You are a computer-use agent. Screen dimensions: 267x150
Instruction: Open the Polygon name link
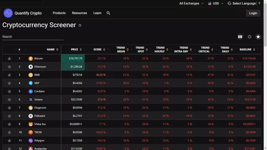click(x=39, y=140)
